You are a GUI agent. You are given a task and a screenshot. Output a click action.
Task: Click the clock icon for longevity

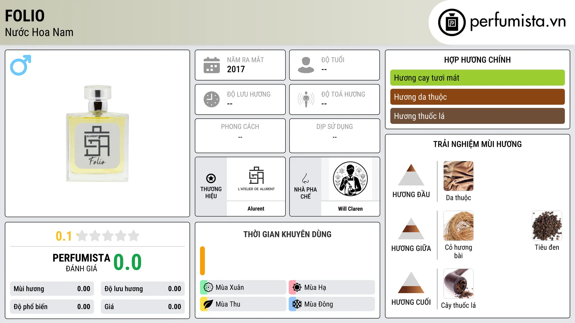[212, 99]
